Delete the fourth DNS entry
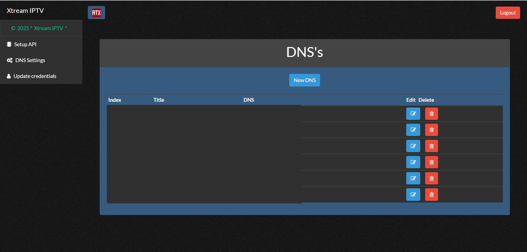Image resolution: width=527 pixels, height=252 pixels. tap(431, 162)
